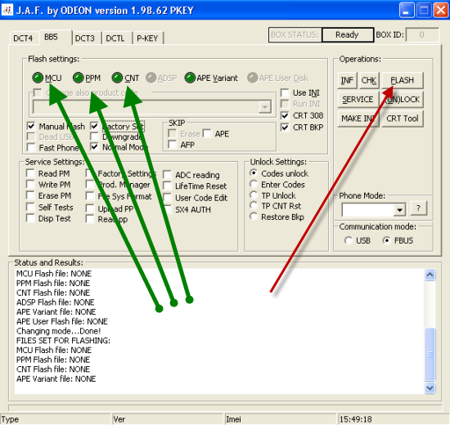Screen dimensions: 450x425
Task: Click the CHK operation button
Action: click(x=369, y=80)
